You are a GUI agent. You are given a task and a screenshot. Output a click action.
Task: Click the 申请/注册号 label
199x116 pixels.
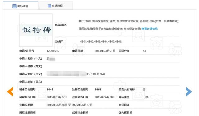tap(27, 51)
